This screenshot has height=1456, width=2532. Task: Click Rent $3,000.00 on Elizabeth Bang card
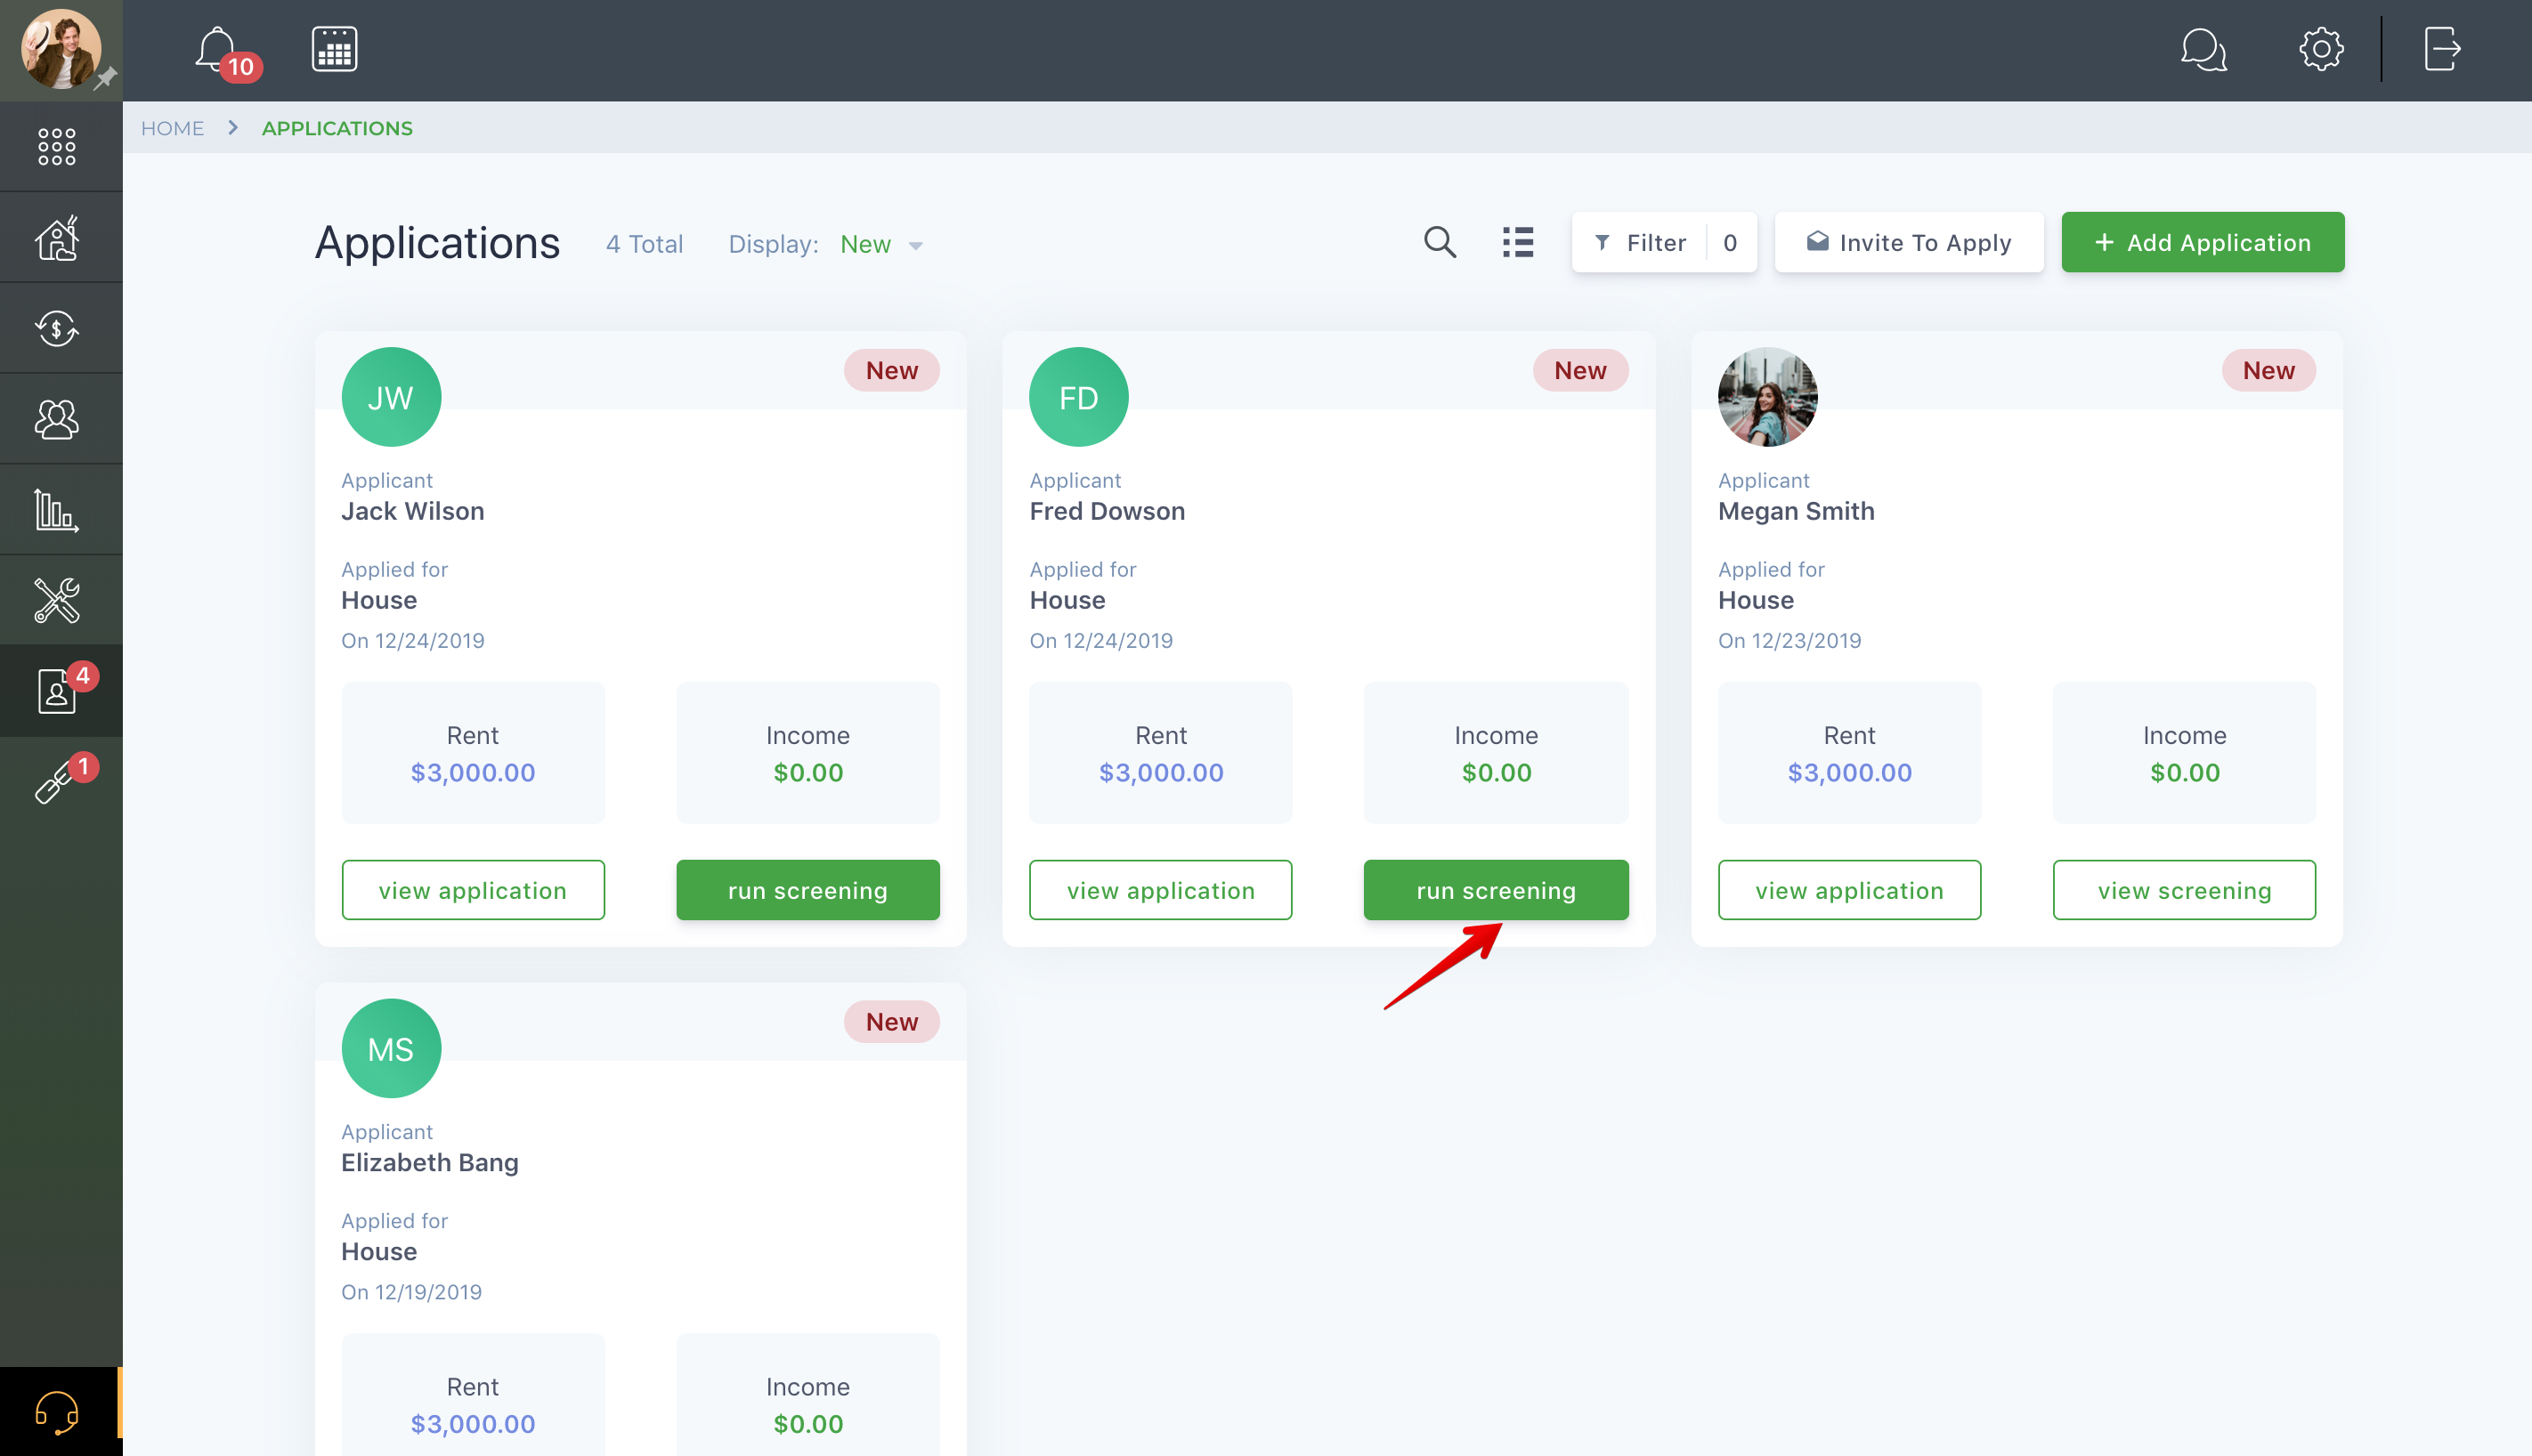(x=473, y=1395)
